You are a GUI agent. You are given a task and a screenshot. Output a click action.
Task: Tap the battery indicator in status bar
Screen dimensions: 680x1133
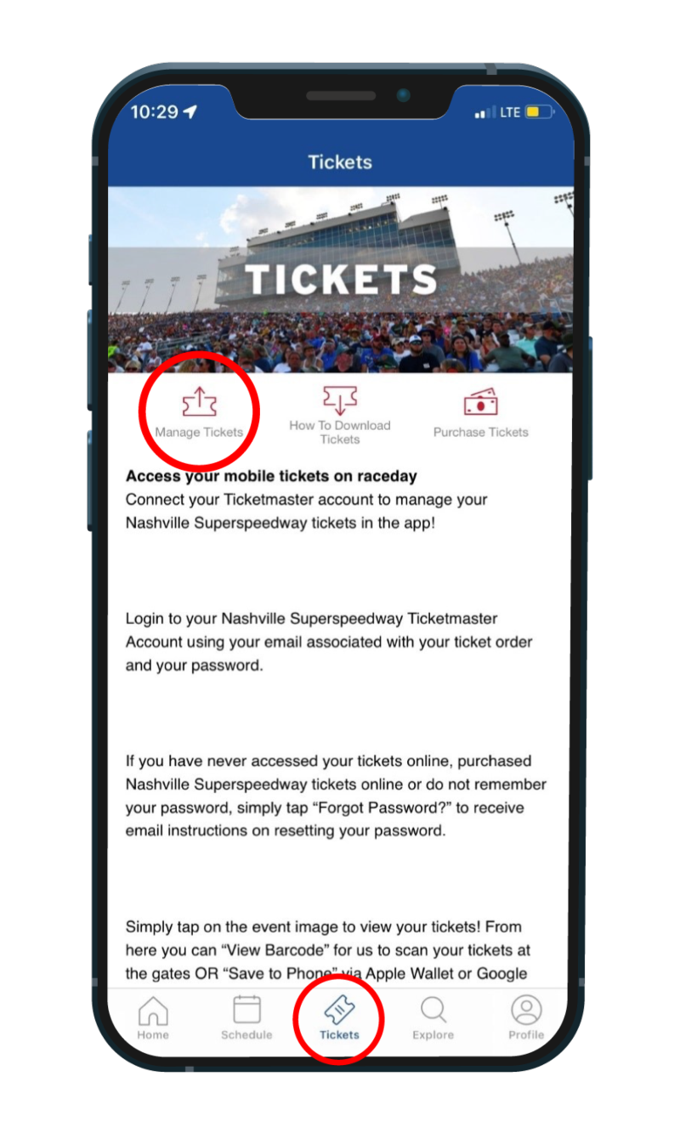point(537,110)
